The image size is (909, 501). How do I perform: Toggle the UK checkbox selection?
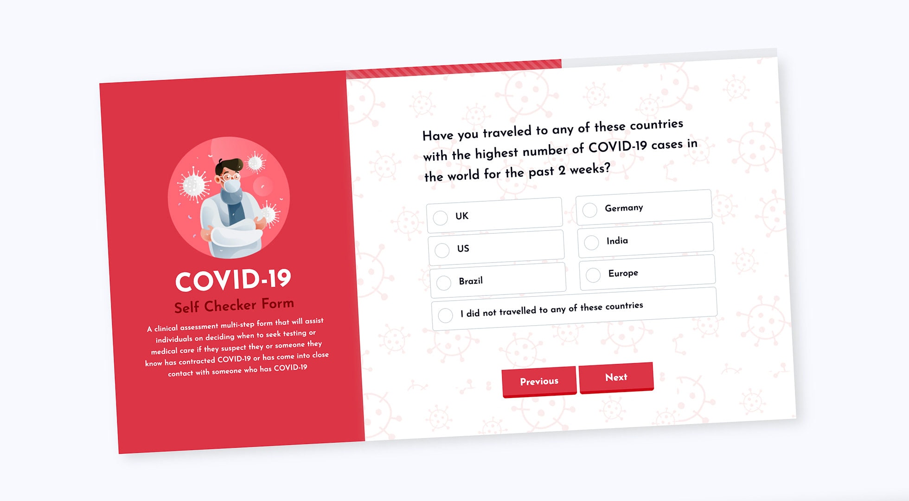tap(440, 216)
